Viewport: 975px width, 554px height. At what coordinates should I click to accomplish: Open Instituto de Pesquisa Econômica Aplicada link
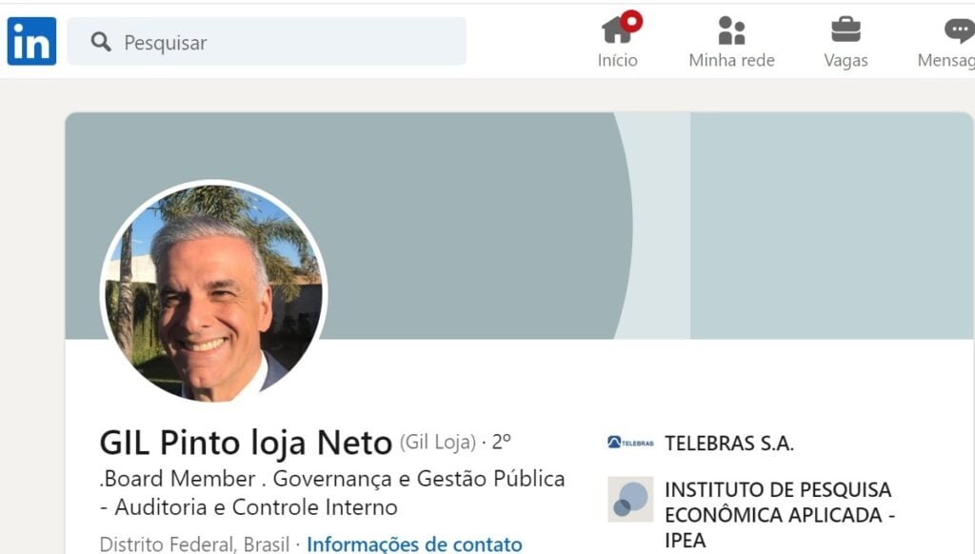click(x=780, y=515)
